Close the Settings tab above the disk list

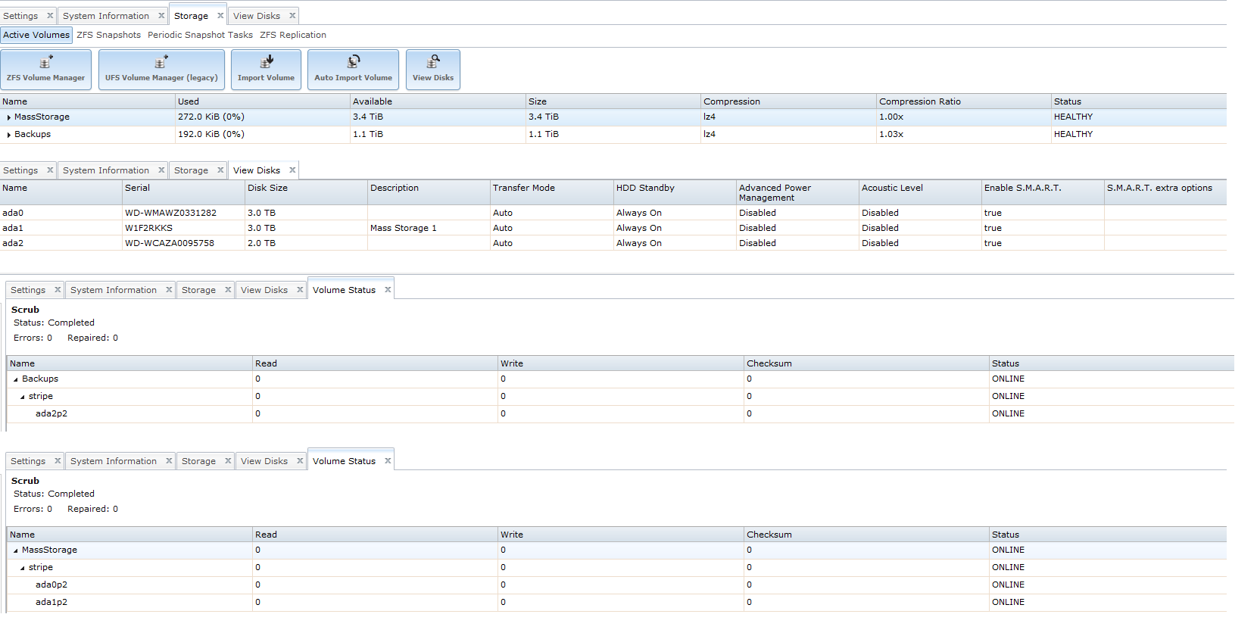(x=50, y=170)
